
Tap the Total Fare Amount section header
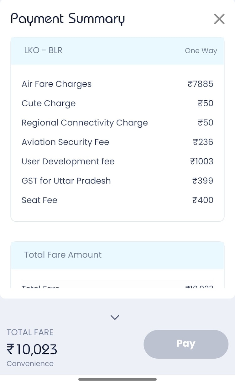63,255
